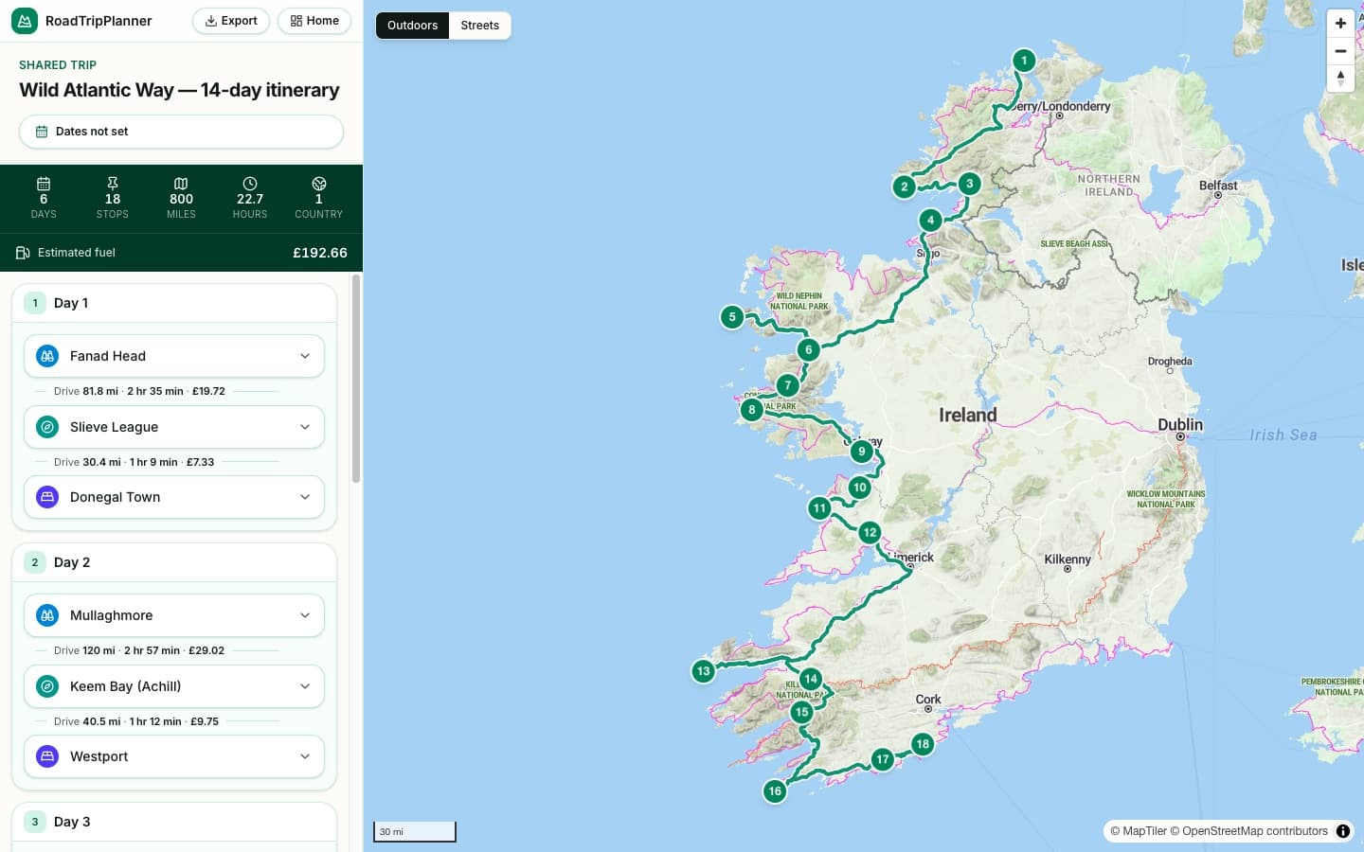Click Mullaghmore binoculars icon
The height and width of the screenshot is (852, 1364).
click(x=47, y=615)
